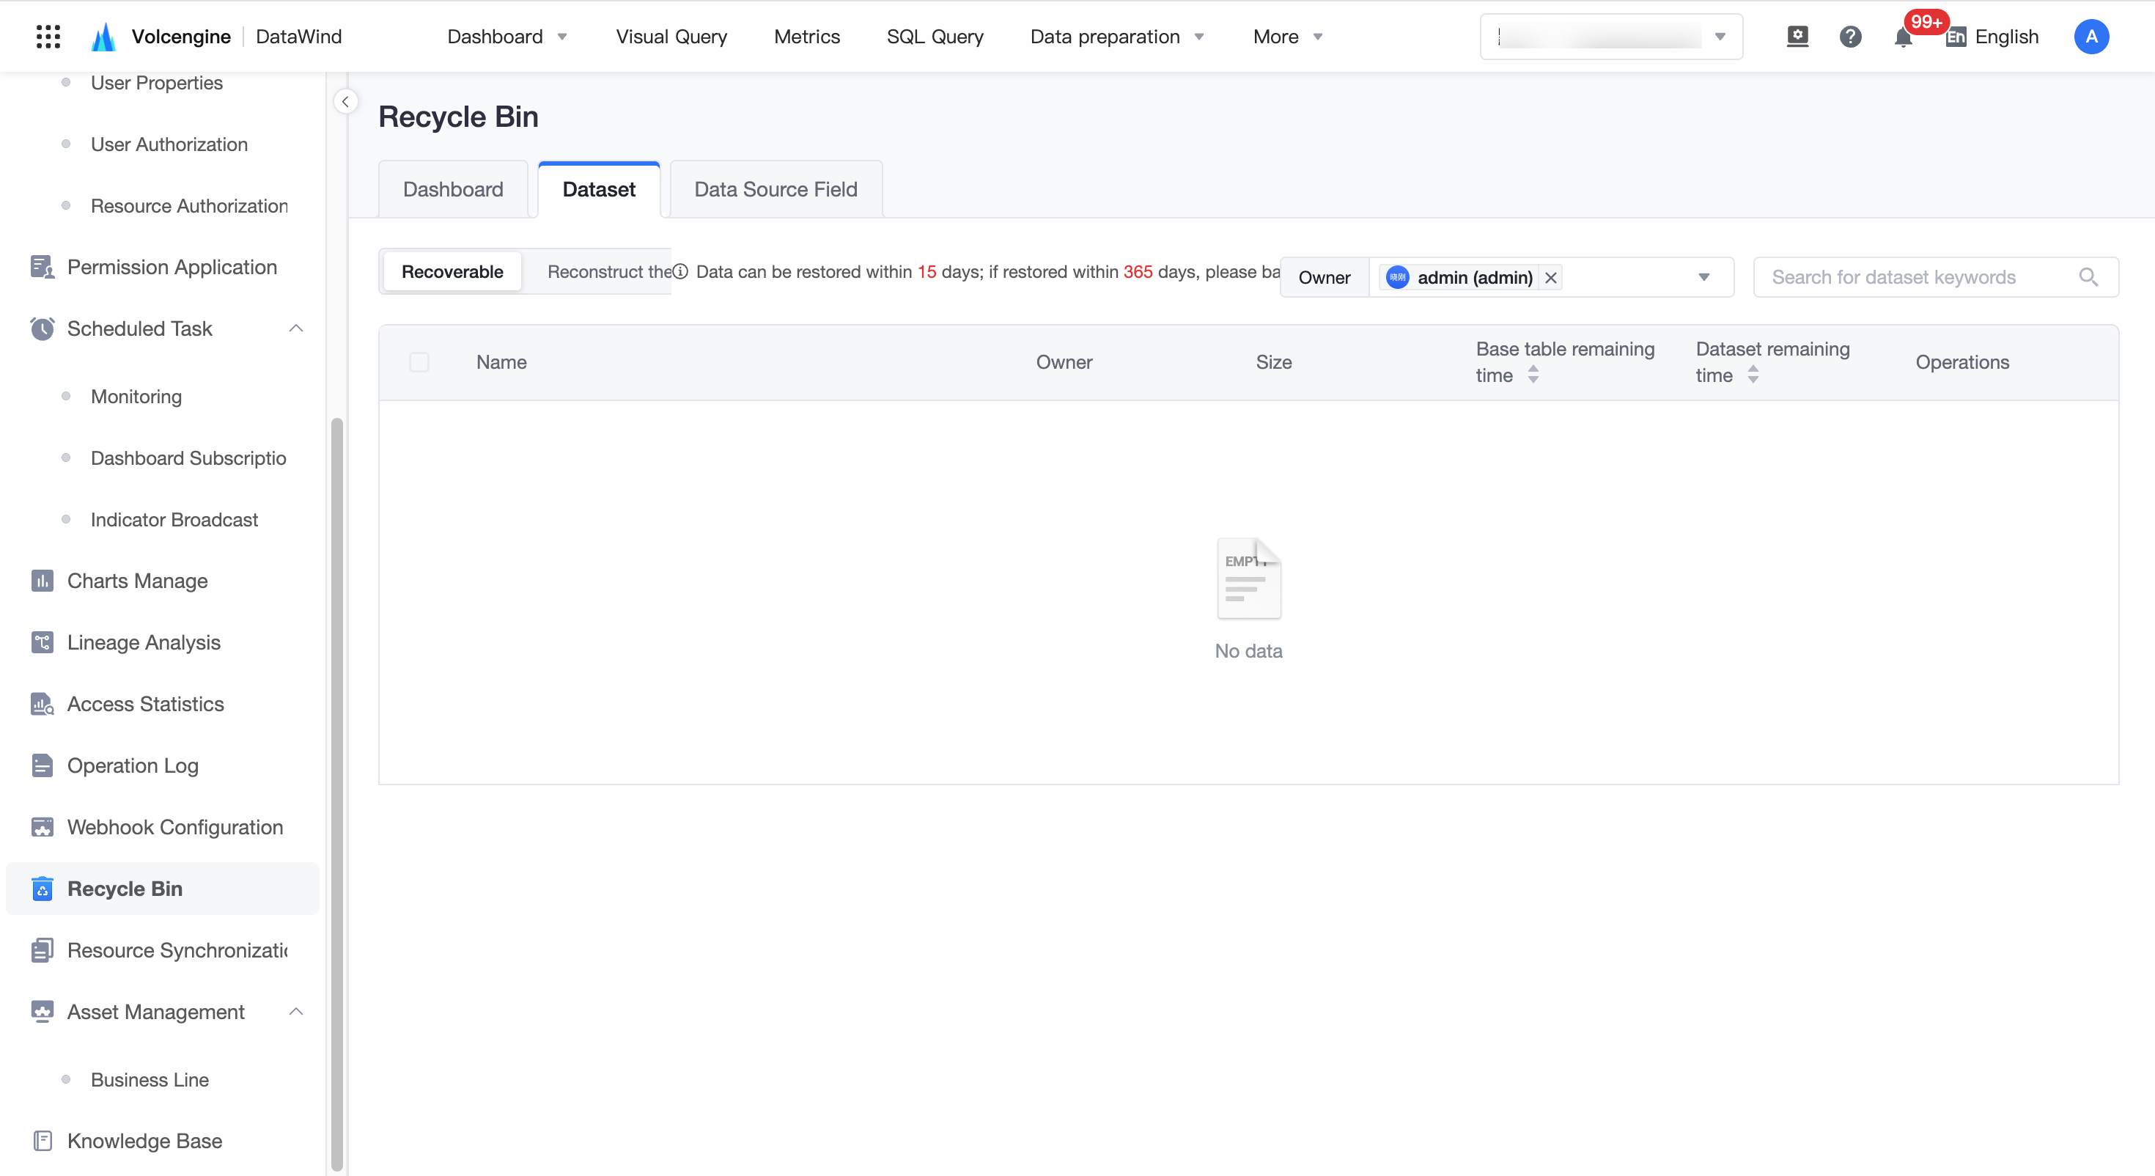The width and height of the screenshot is (2155, 1176).
Task: Select the Recoverable toggle option
Action: click(452, 271)
